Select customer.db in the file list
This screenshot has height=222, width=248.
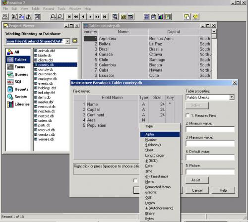point(47,74)
